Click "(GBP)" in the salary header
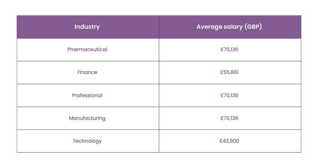The height and width of the screenshot is (168, 318). [x=253, y=27]
